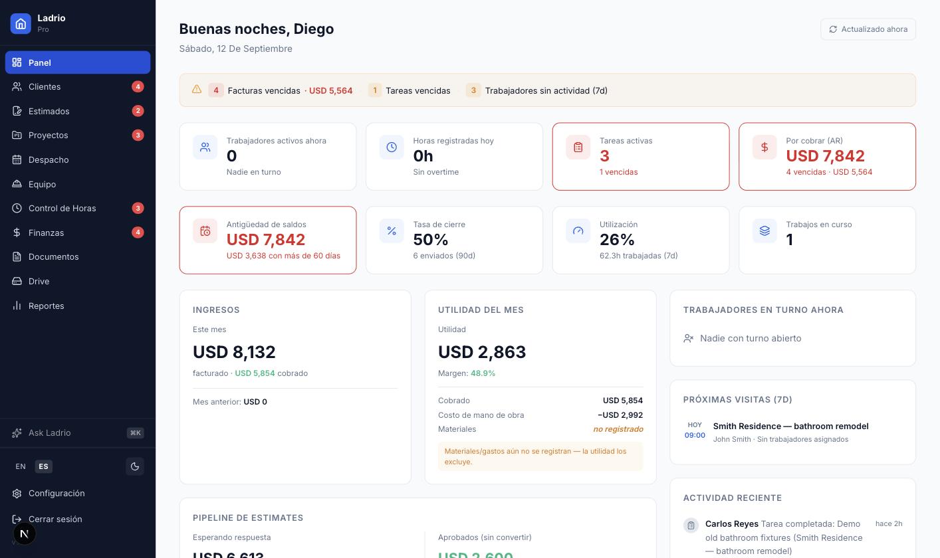Click the warning triangle alert icon

[197, 90]
